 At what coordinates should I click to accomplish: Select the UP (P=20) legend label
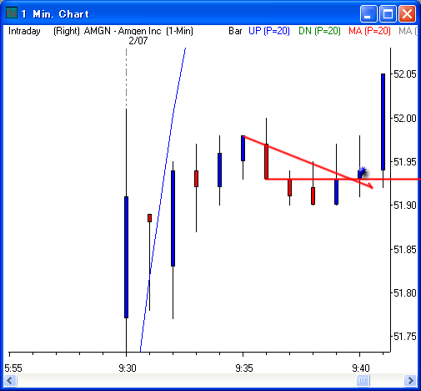269,31
